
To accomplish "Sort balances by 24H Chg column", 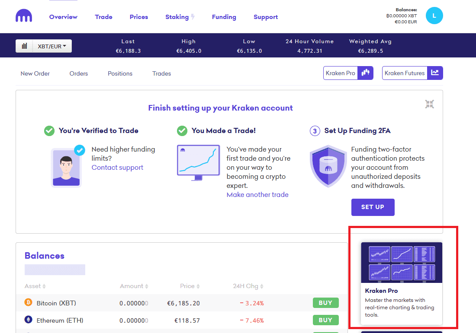I will [248, 286].
